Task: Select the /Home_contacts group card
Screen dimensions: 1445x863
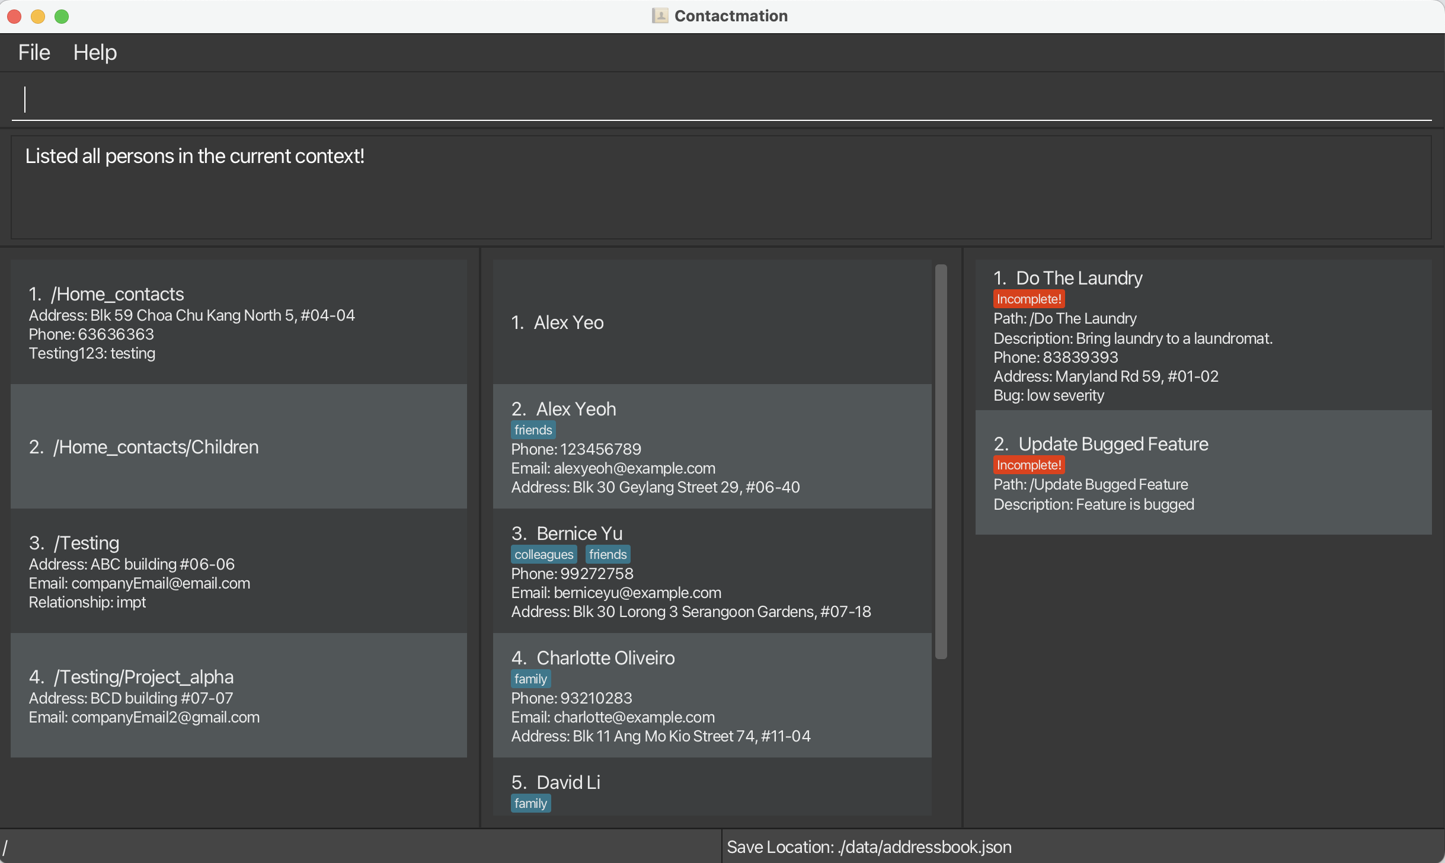Action: click(238, 322)
